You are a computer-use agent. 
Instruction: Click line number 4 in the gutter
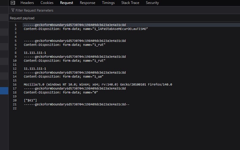tap(15, 37)
